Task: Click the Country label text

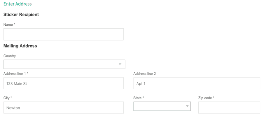Action: pos(10,56)
